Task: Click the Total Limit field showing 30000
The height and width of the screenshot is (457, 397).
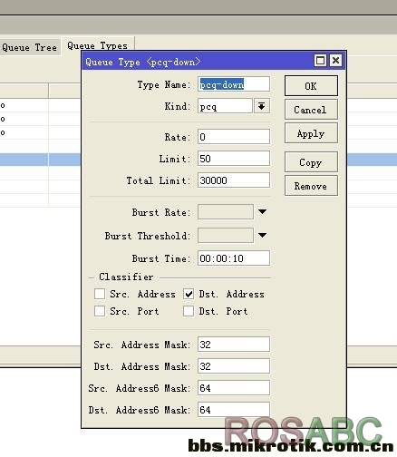Action: (x=234, y=180)
